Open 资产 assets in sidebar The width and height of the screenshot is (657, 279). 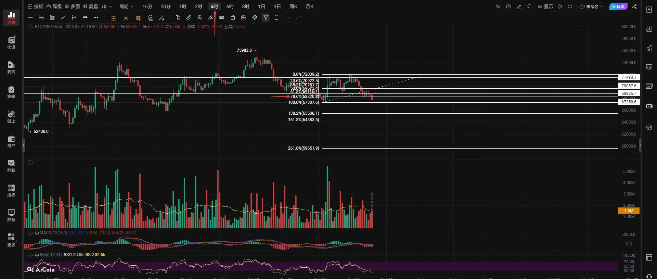(11, 141)
